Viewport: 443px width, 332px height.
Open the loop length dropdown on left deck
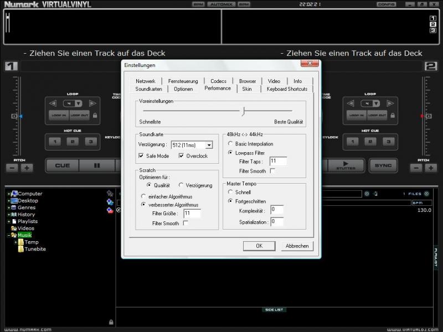click(79, 103)
